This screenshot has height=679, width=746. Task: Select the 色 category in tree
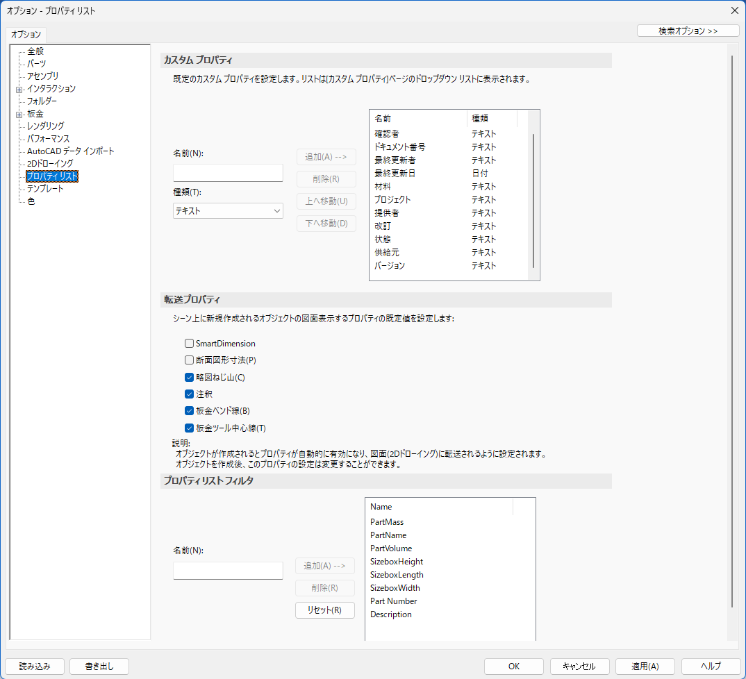(x=31, y=201)
